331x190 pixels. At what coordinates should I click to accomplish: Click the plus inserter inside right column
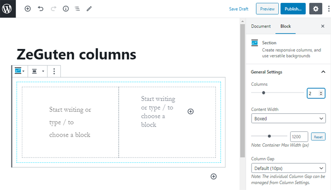(x=190, y=111)
